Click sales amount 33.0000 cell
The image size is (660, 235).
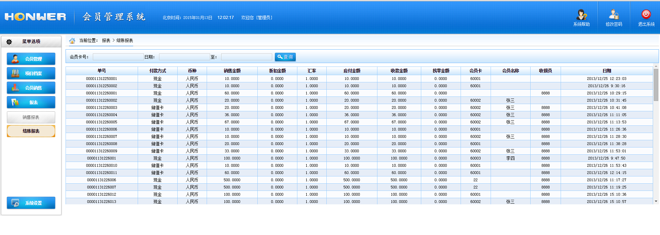click(232, 151)
